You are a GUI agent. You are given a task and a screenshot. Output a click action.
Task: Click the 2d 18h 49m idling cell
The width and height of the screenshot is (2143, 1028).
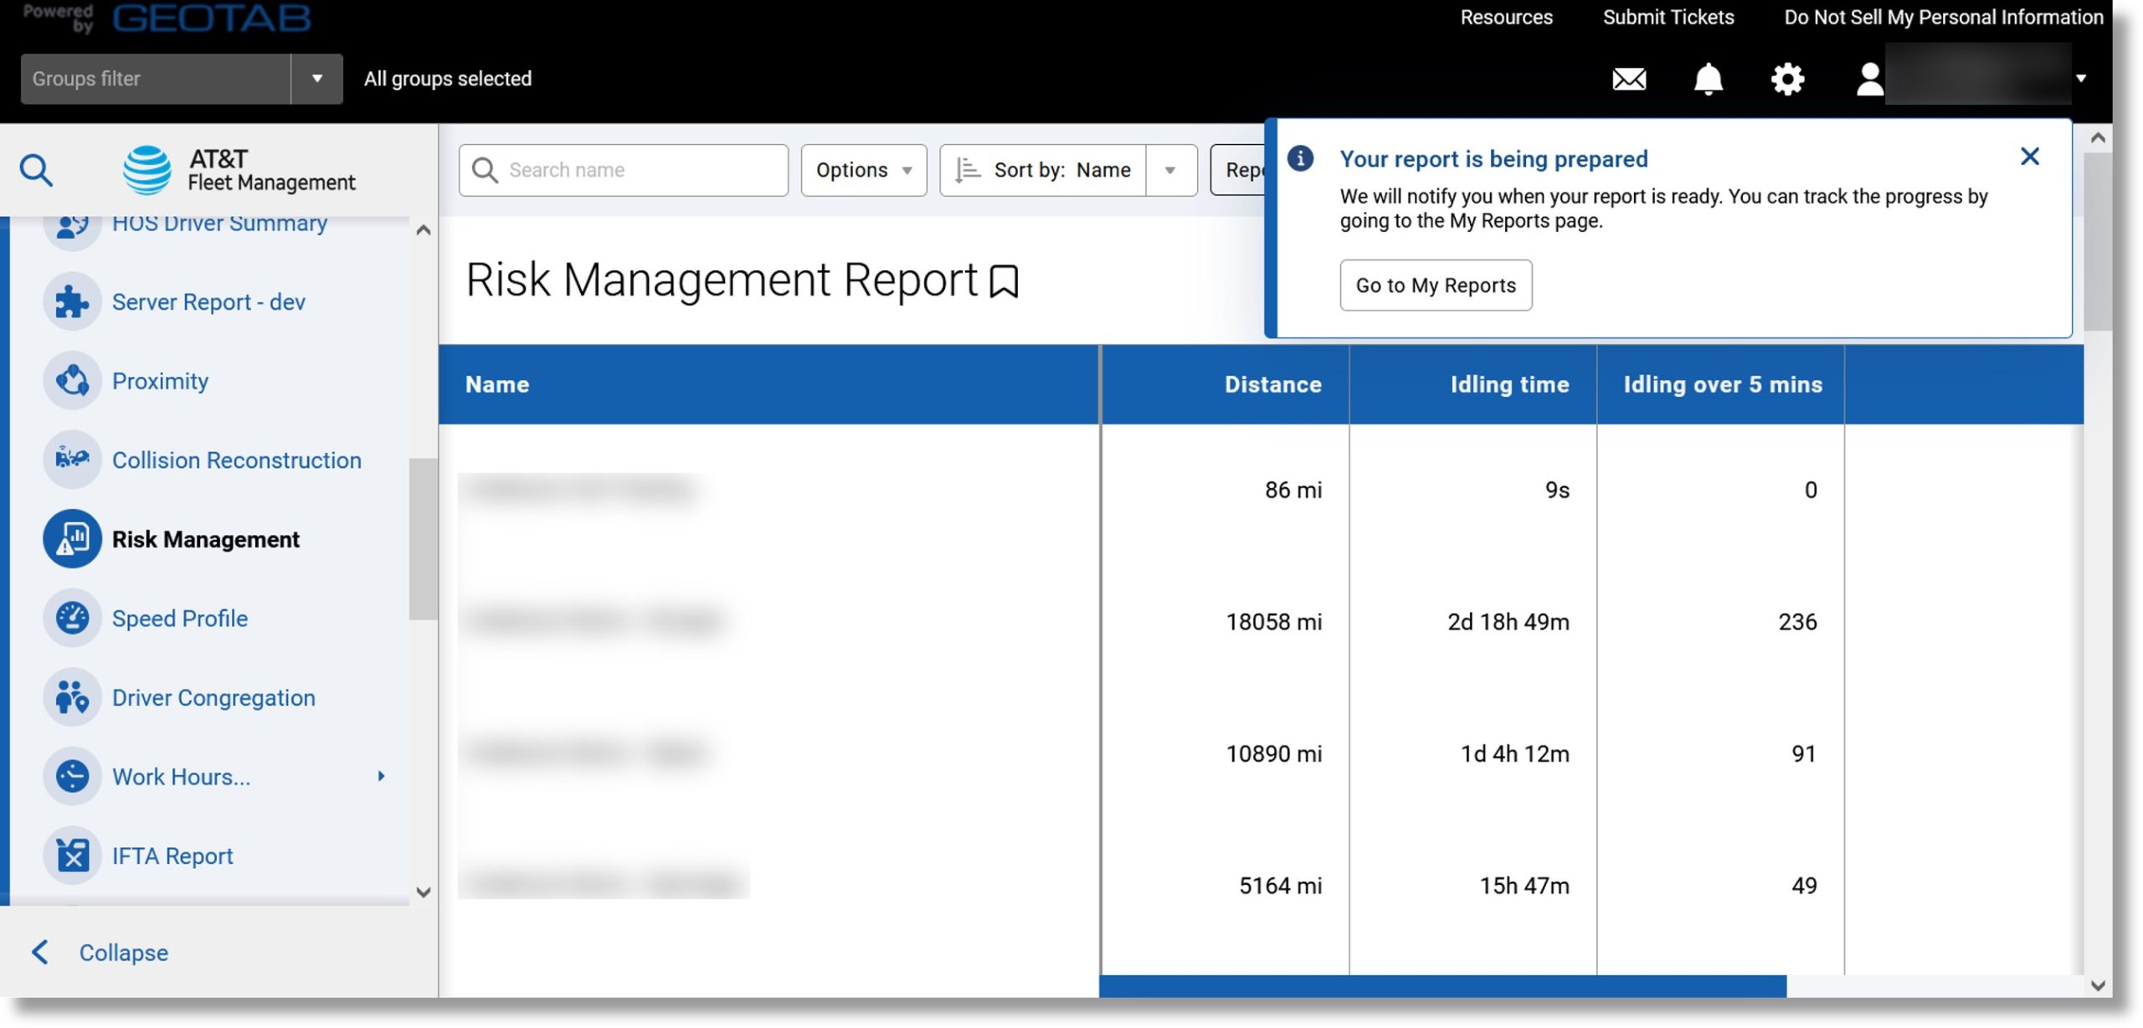coord(1508,622)
